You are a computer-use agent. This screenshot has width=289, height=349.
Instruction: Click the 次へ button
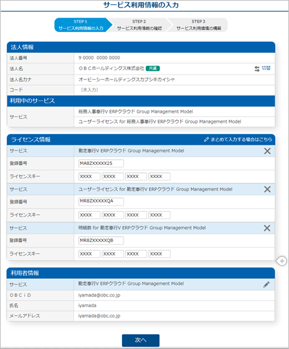pos(141,340)
